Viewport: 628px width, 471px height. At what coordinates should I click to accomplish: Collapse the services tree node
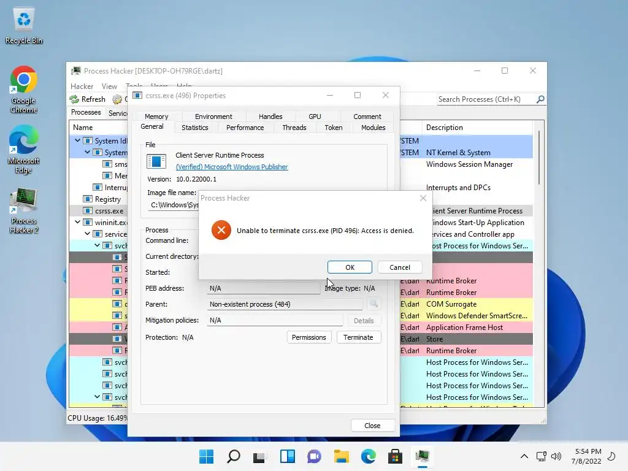(x=87, y=234)
